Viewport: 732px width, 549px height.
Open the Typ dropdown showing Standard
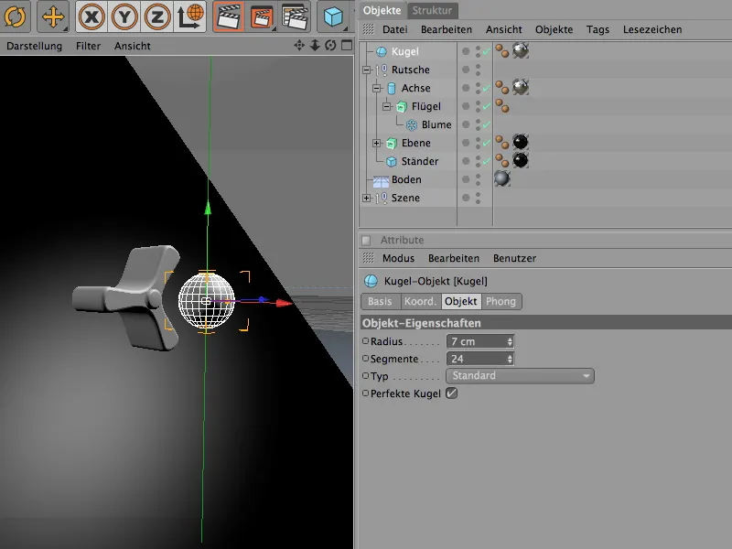pos(519,376)
